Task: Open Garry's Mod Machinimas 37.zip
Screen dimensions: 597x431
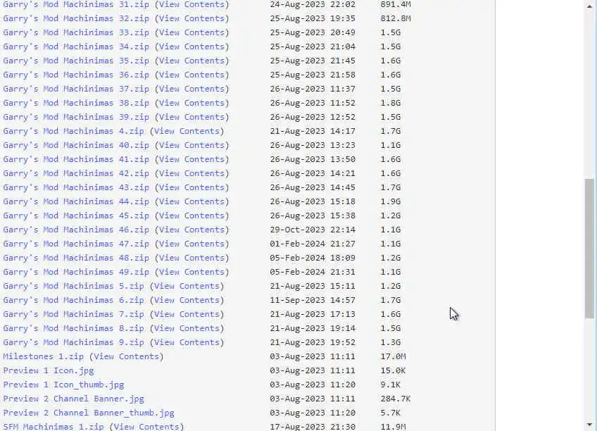Action: pyautogui.click(x=76, y=89)
